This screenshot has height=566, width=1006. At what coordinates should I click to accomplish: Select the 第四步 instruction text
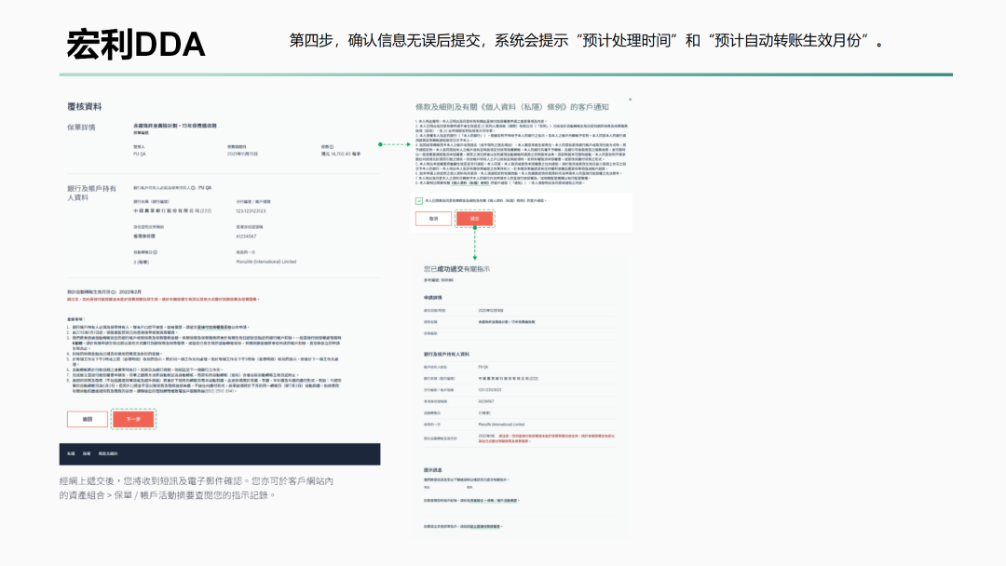[x=587, y=40]
